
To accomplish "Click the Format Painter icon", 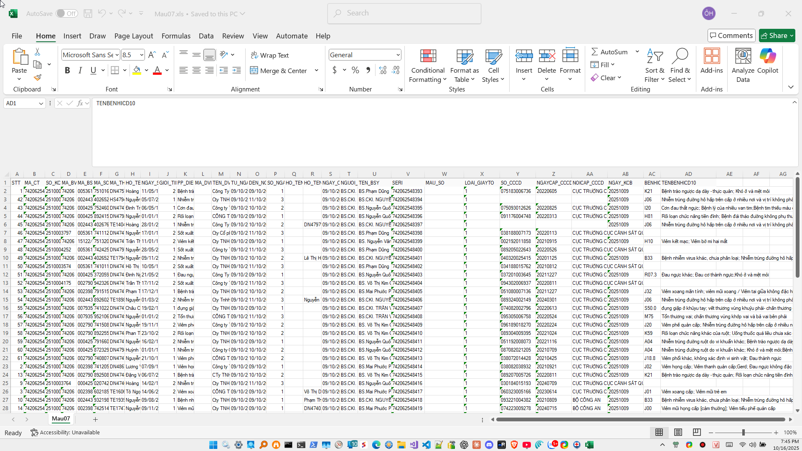I will (x=38, y=78).
